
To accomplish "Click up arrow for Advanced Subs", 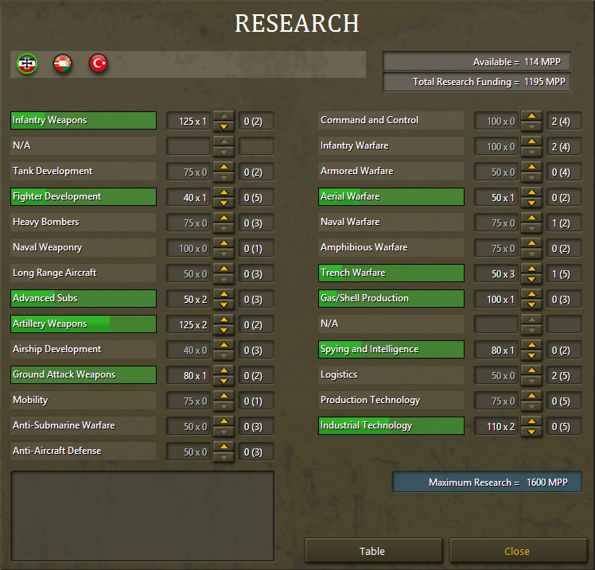I will tap(224, 294).
